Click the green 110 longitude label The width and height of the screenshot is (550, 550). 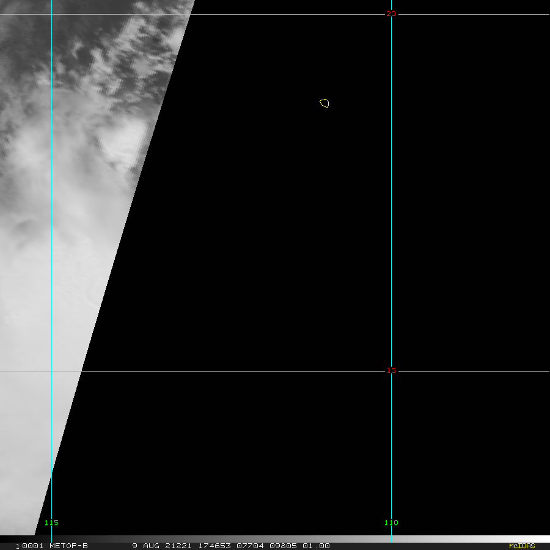click(x=391, y=522)
